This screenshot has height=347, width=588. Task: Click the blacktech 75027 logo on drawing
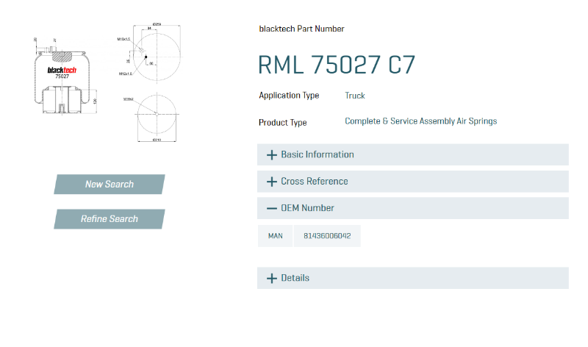click(x=62, y=72)
